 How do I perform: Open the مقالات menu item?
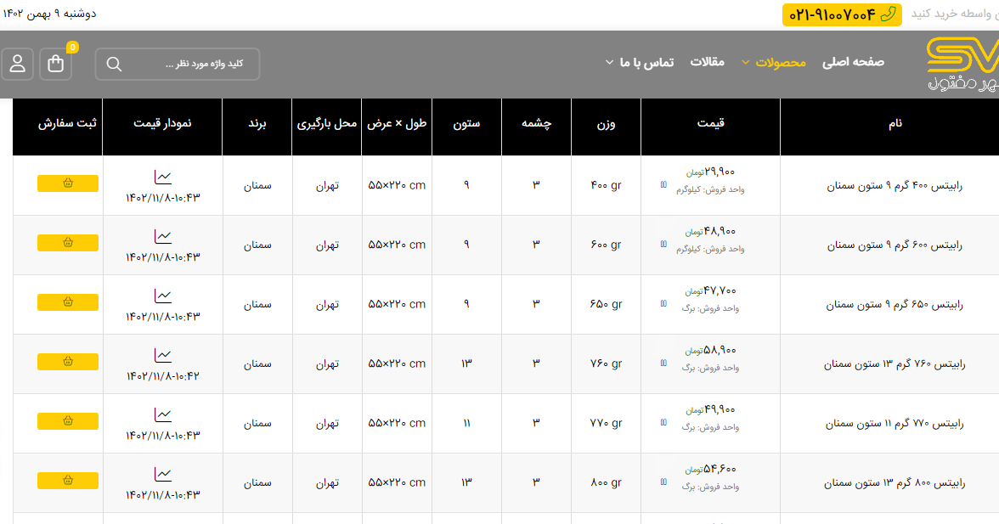tap(707, 62)
